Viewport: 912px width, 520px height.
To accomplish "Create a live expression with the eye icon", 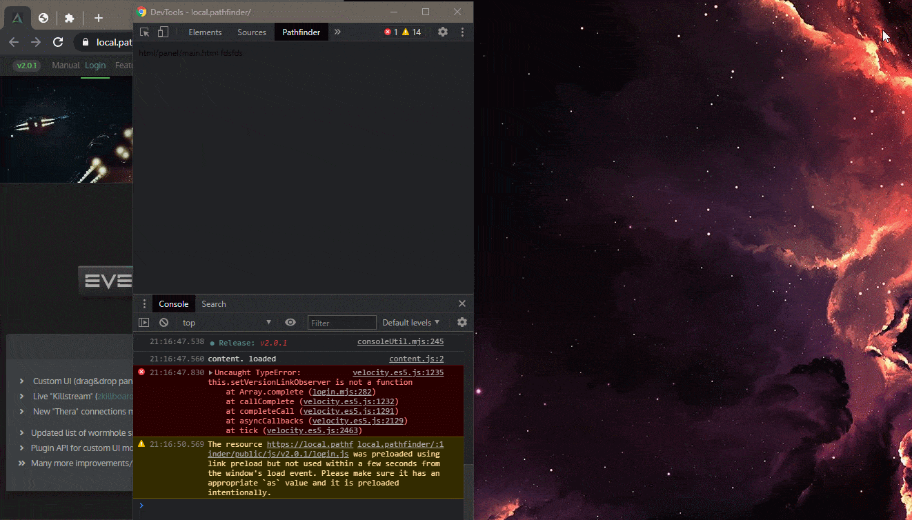I will point(290,323).
